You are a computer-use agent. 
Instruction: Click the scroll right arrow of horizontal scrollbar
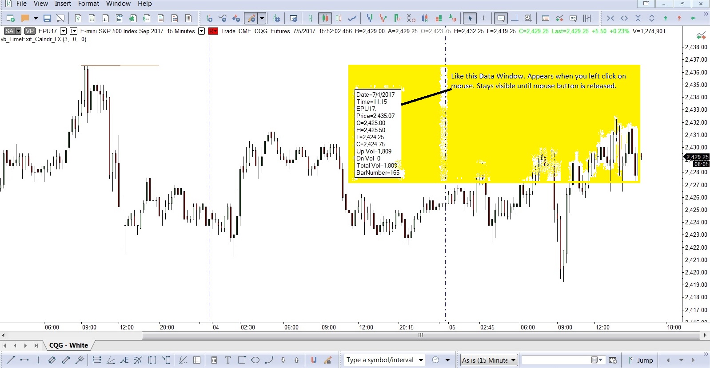705,335
